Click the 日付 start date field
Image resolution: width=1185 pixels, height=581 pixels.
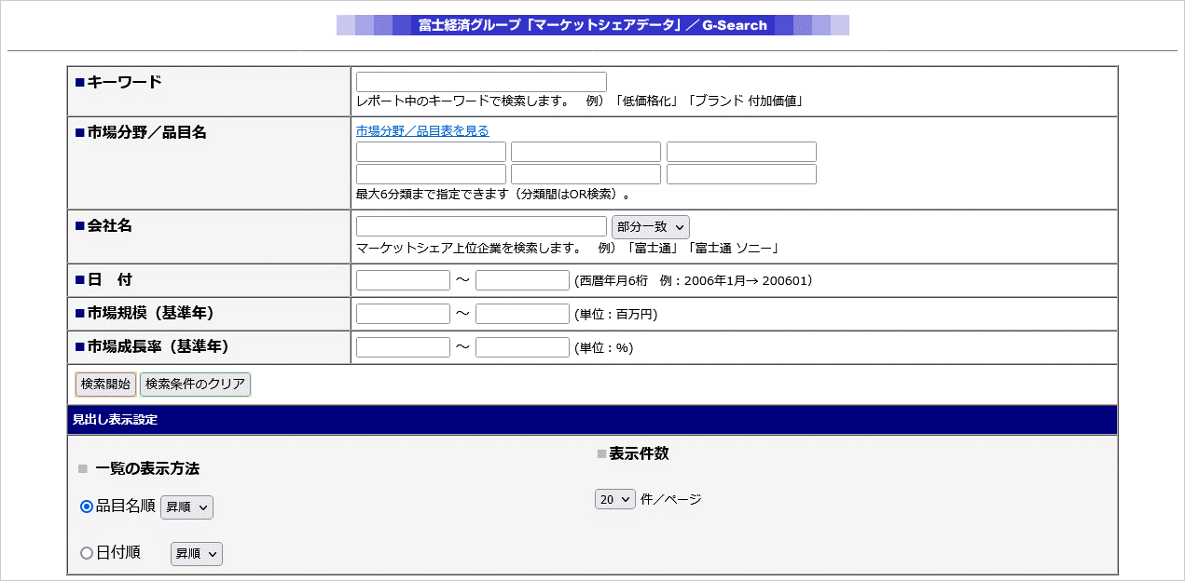pyautogui.click(x=403, y=280)
